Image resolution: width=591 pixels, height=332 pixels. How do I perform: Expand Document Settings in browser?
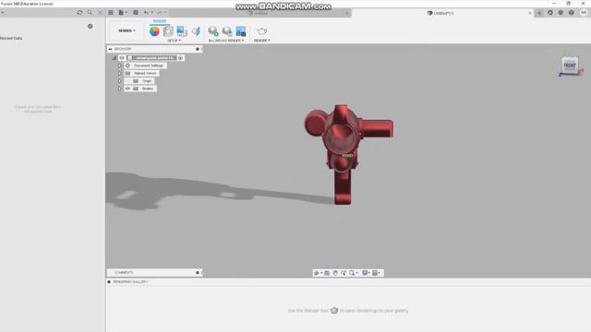click(x=119, y=65)
